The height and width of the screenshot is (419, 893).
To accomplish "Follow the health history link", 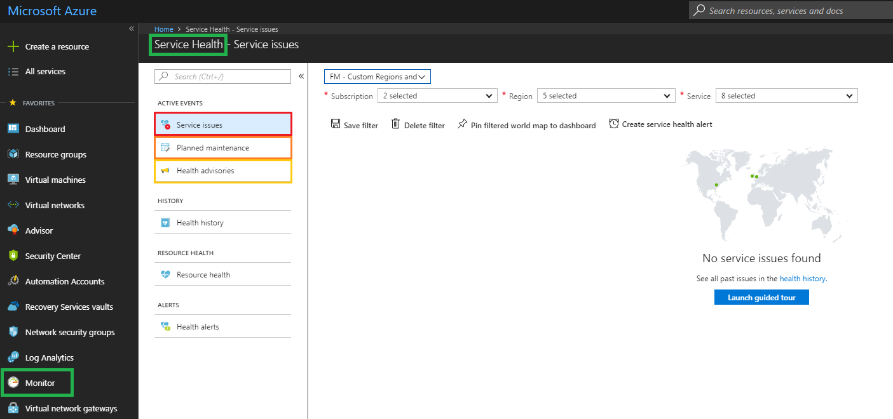I will 803,279.
